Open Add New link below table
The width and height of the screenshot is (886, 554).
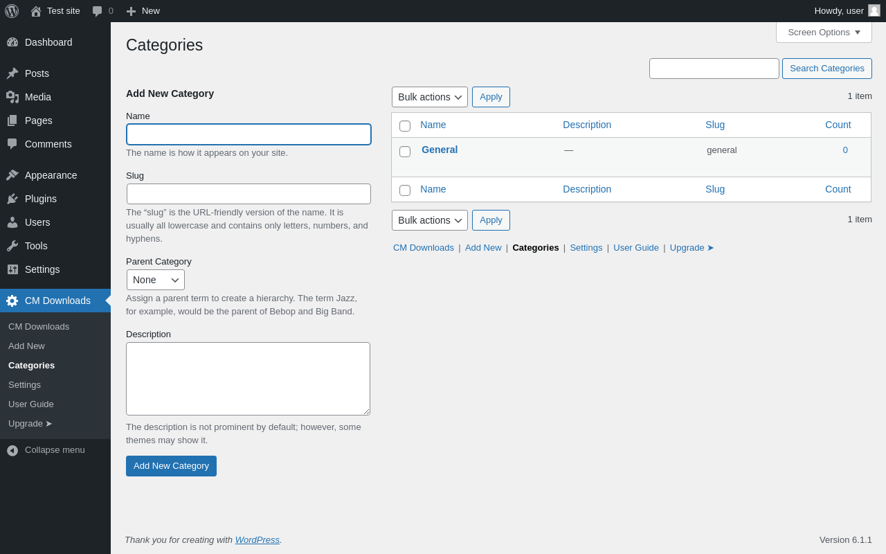click(483, 247)
